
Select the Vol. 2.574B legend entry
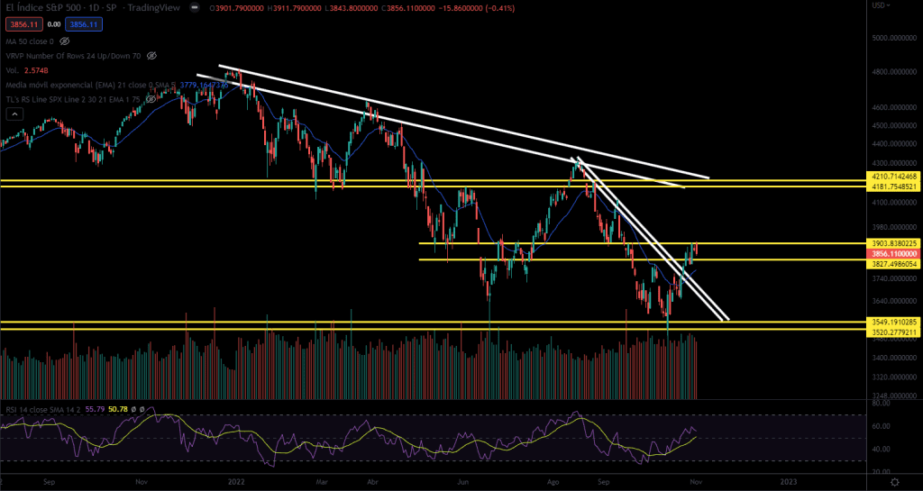[26, 70]
